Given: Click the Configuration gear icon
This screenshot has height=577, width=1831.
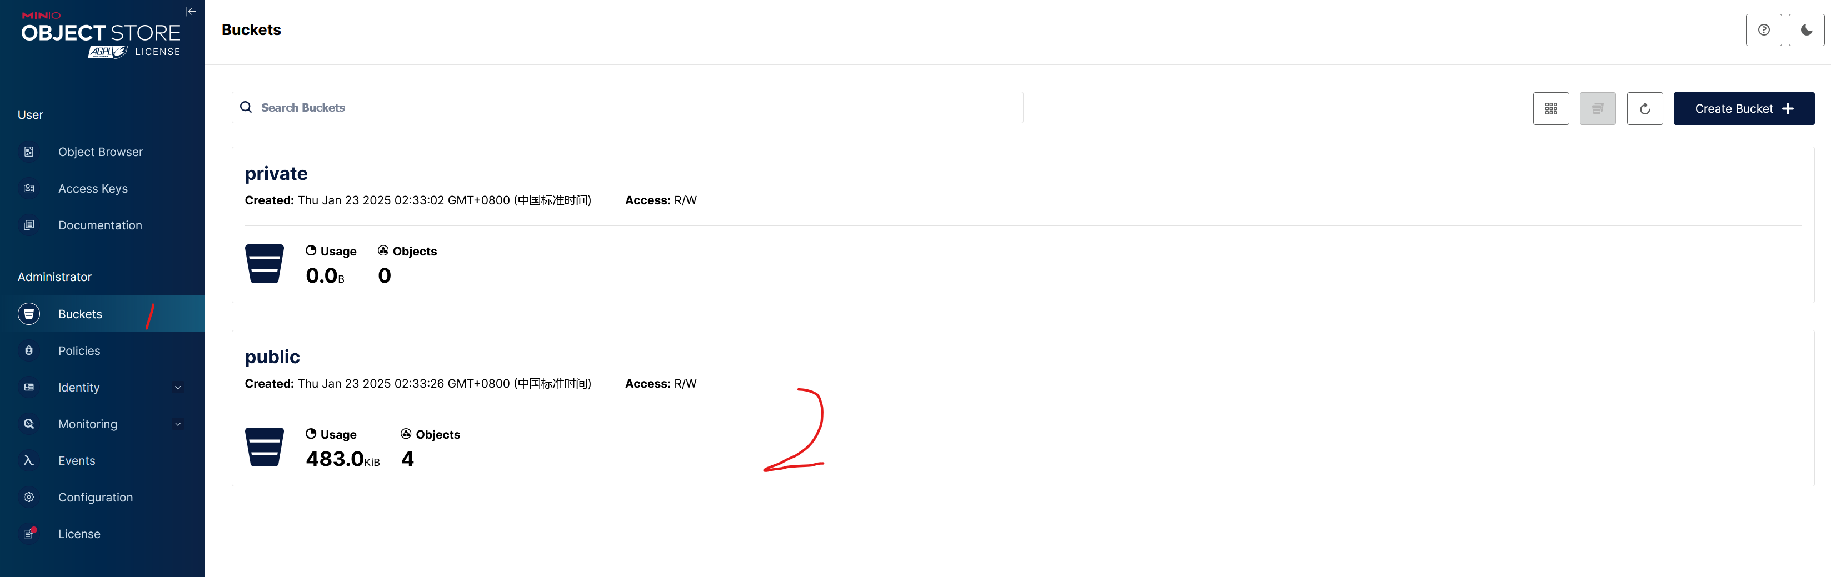Looking at the screenshot, I should pos(29,498).
